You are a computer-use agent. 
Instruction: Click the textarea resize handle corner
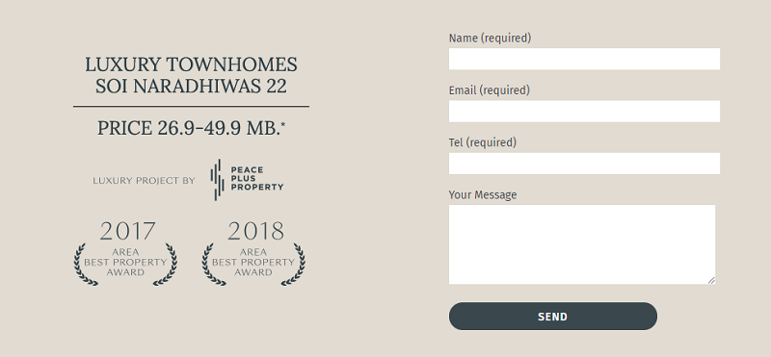[x=711, y=280]
